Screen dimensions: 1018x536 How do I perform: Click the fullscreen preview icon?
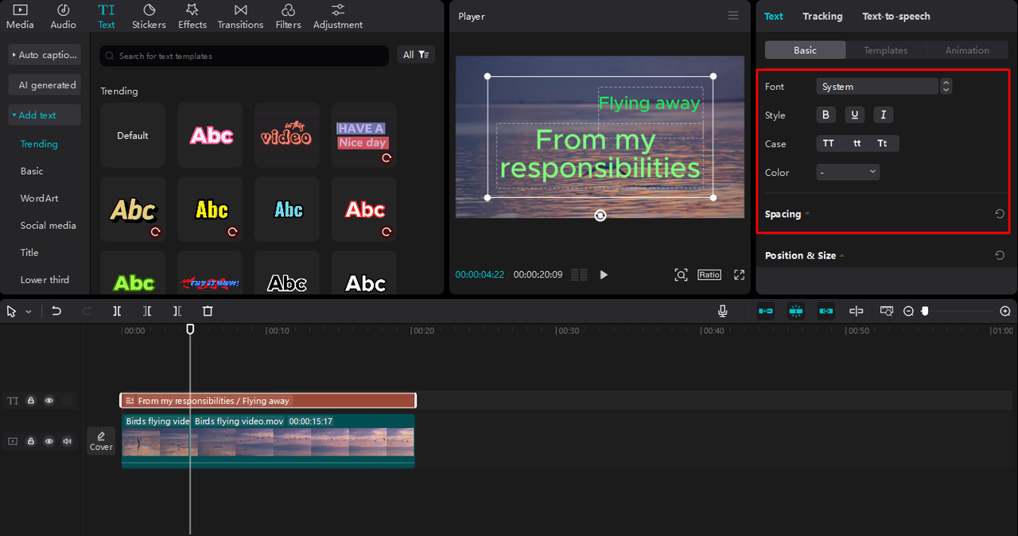pos(739,274)
